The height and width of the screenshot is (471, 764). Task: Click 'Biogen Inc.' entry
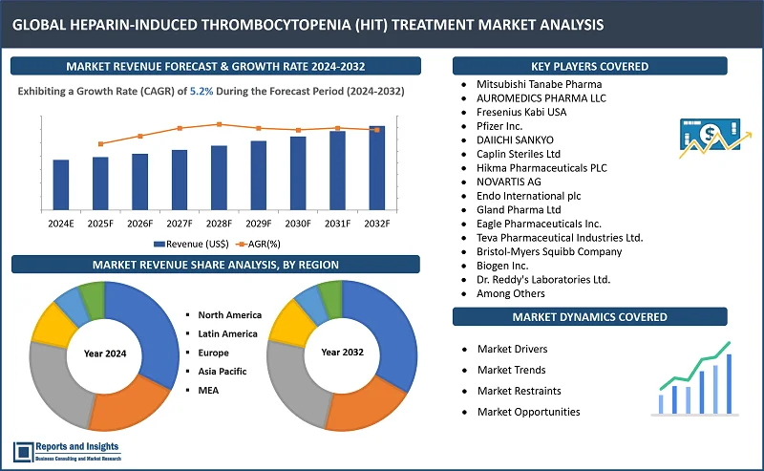tap(502, 266)
